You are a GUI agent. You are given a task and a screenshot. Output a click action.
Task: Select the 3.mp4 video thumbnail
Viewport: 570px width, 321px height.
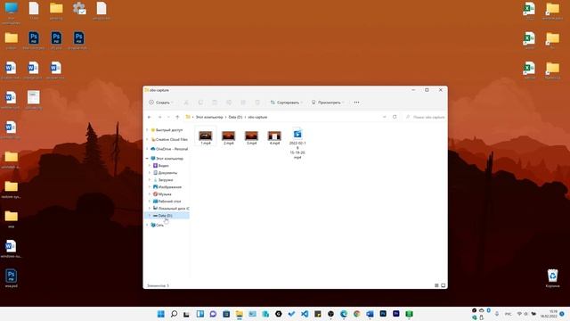(x=251, y=136)
